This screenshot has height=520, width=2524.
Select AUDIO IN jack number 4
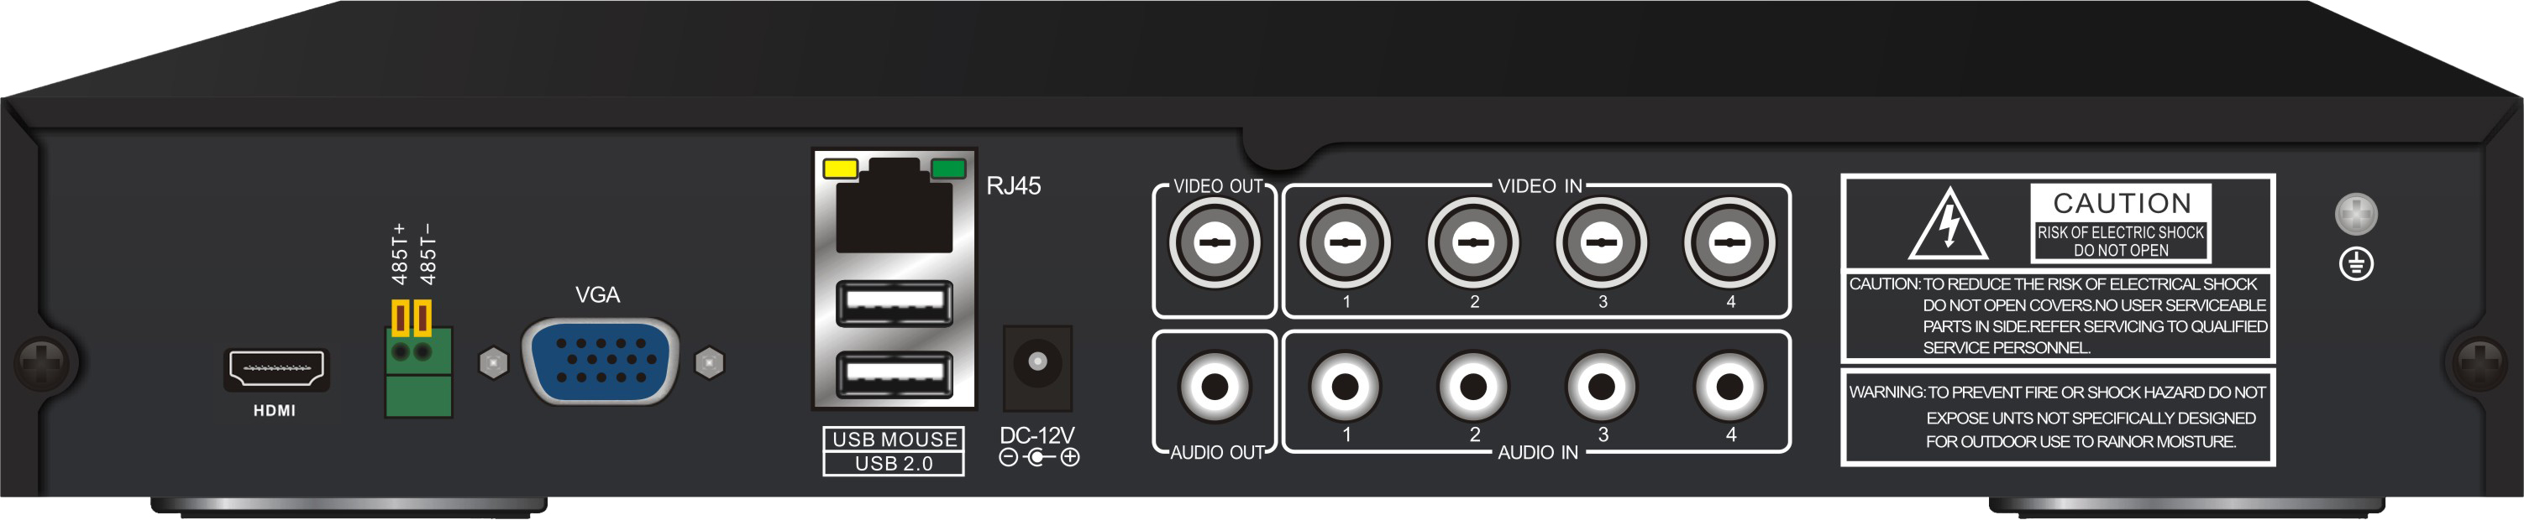point(1730,386)
